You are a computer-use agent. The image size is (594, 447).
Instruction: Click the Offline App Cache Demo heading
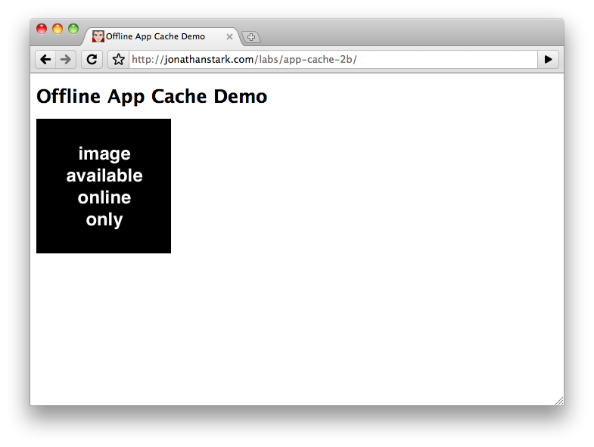[151, 97]
